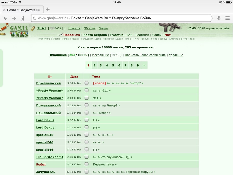Tap the battery indicator in status bar
233x175 pixels.
pos(229,2)
